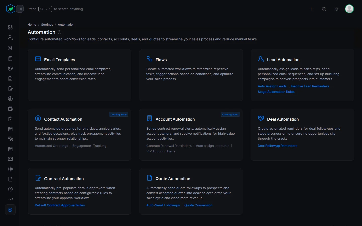Open settings via sidebar gear icon
This screenshot has height=226, width=362.
pos(10,210)
